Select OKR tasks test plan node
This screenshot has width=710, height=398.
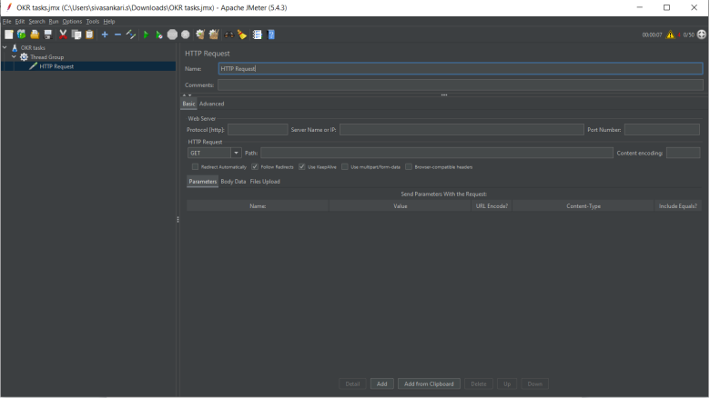click(x=33, y=47)
